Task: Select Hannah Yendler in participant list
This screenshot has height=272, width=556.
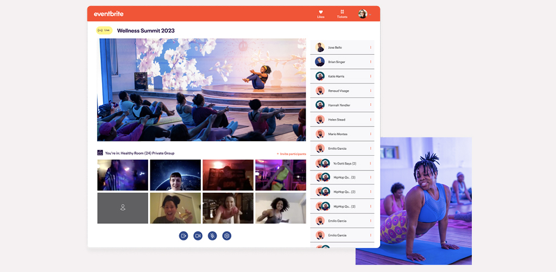Action: coord(339,105)
